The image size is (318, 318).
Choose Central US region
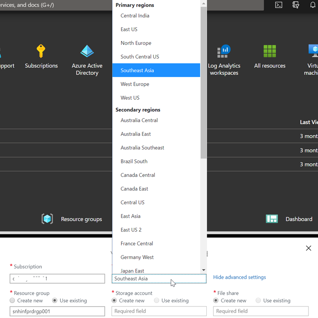pyautogui.click(x=156, y=202)
